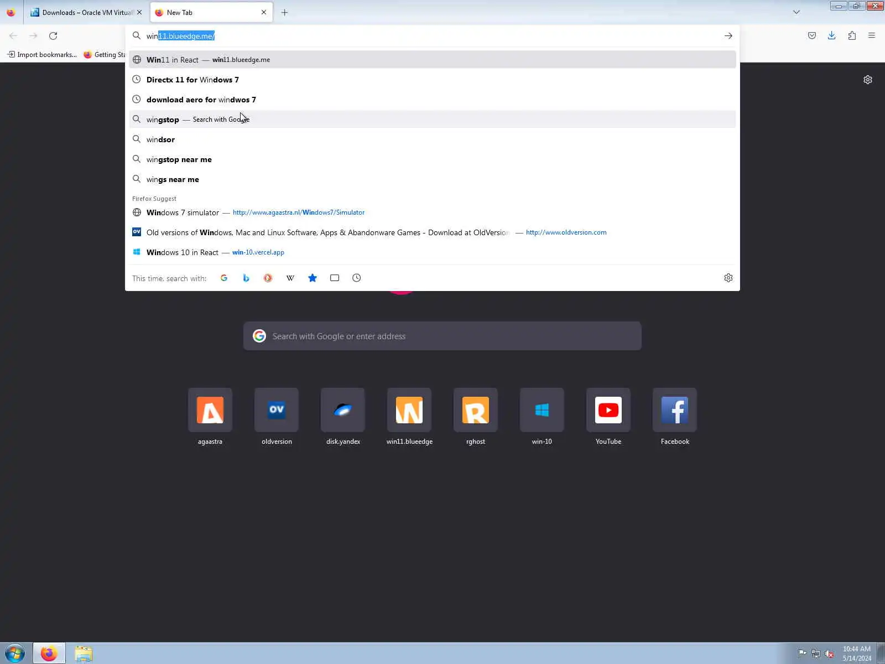Screen dimensions: 885x664
Task: Open search settings gear in dropdown
Action: coord(728,278)
